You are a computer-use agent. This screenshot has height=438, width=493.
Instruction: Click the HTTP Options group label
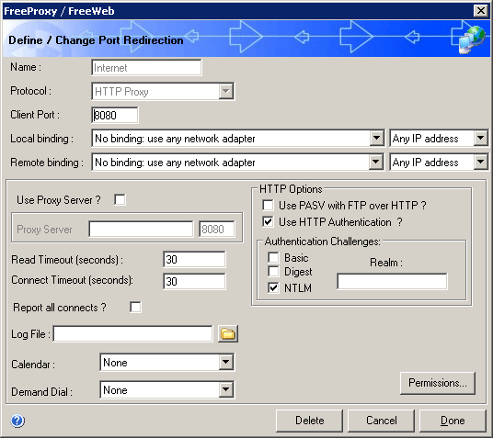(291, 189)
